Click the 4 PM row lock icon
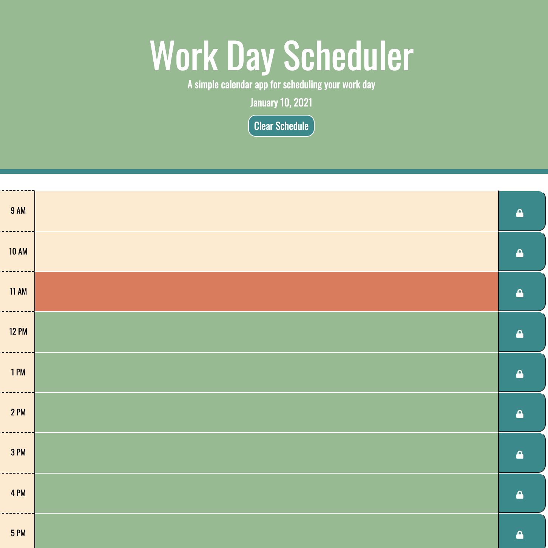 520,495
